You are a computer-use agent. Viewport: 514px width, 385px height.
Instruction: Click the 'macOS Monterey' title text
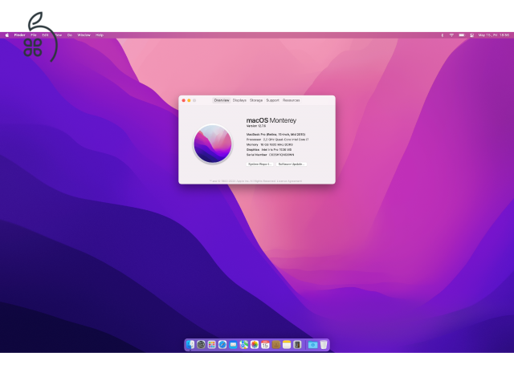(x=271, y=120)
